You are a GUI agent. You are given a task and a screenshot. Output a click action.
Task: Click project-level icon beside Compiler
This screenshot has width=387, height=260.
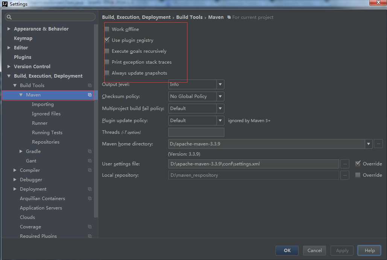click(90, 170)
